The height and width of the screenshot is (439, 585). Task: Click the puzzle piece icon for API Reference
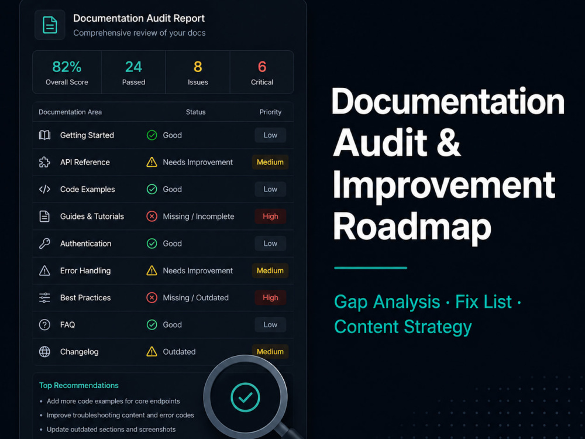coord(45,162)
